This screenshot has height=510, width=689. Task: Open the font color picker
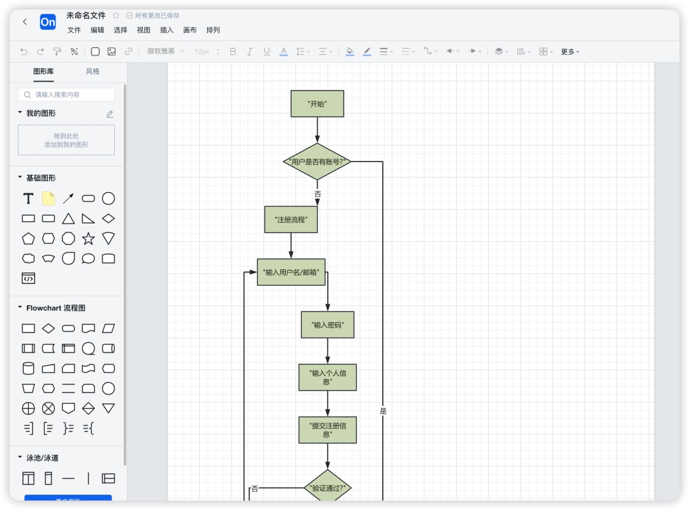click(283, 52)
